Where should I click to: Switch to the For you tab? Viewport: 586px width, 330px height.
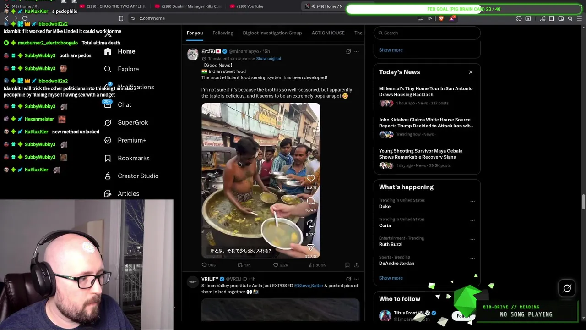[x=195, y=33]
